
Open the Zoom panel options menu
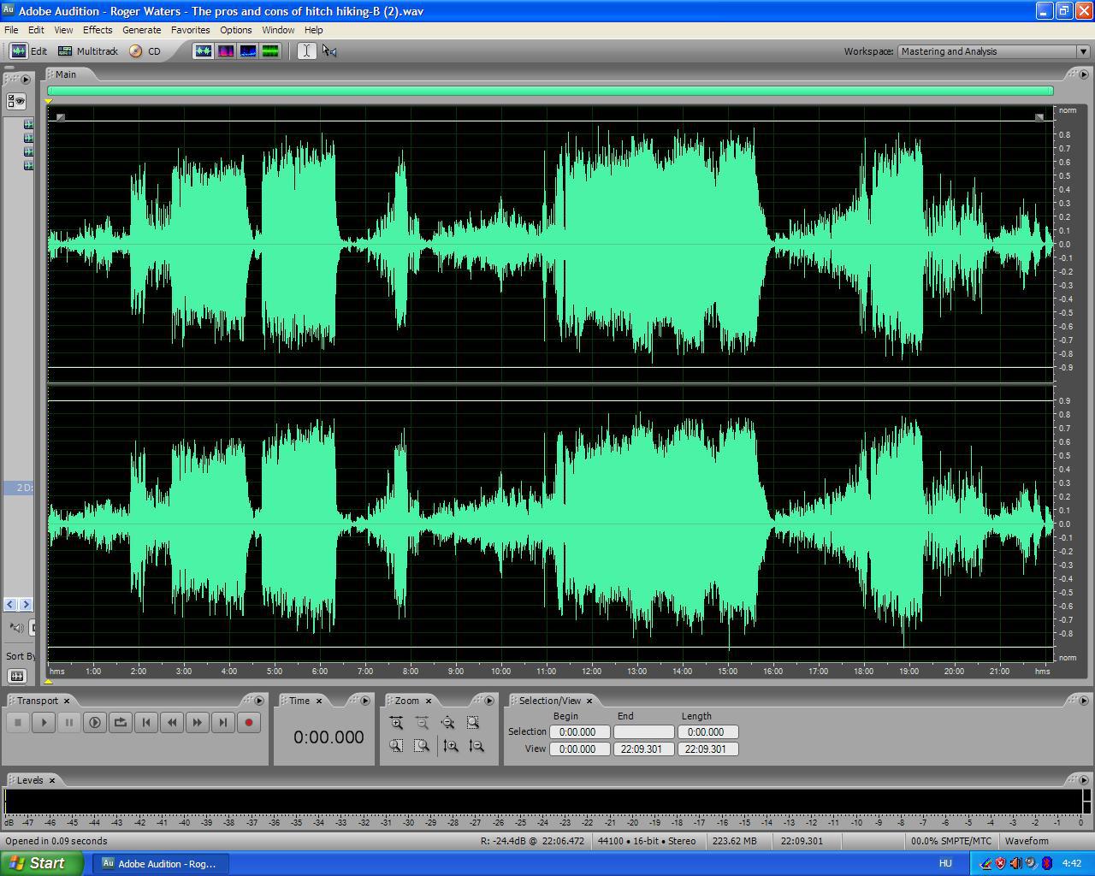(488, 701)
